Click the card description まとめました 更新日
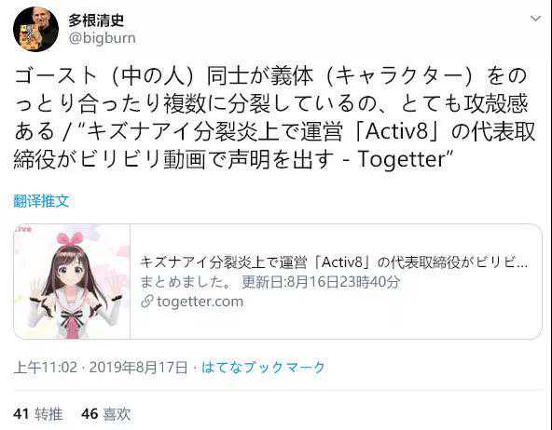Viewport: 552px width, 430px height. coord(269,282)
